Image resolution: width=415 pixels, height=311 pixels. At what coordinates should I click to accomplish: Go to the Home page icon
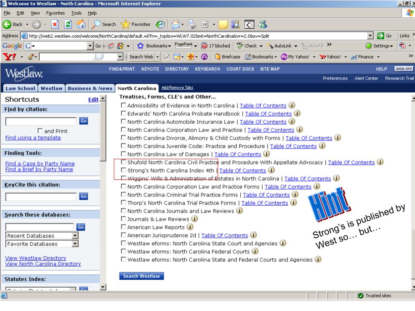point(81,24)
